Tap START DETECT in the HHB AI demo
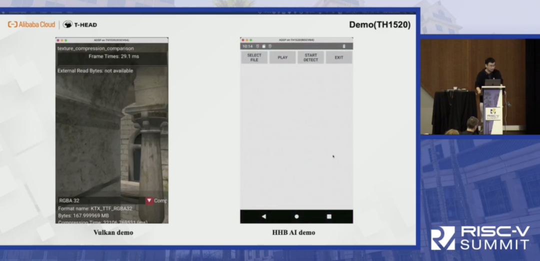540x261 pixels. 310,57
